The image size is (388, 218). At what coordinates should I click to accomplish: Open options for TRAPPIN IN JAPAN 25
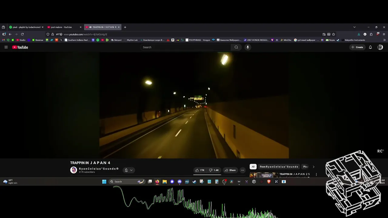coord(316,174)
